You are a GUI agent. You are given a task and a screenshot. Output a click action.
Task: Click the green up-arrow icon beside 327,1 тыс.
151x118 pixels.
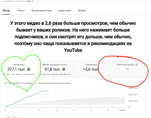pyautogui.click(x=29, y=69)
